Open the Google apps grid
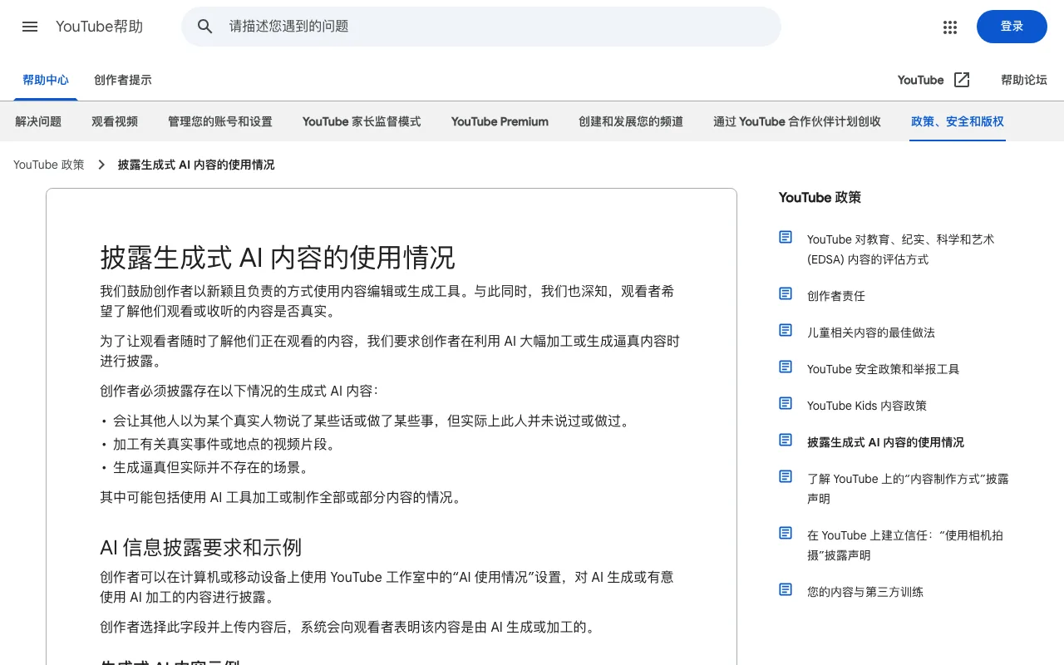 pyautogui.click(x=950, y=27)
